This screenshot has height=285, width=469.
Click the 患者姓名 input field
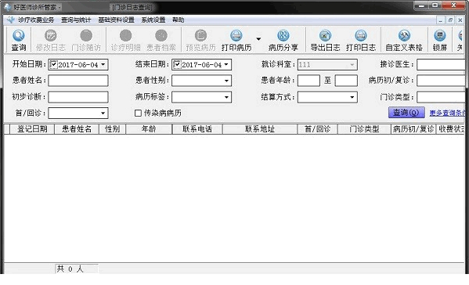coord(78,81)
